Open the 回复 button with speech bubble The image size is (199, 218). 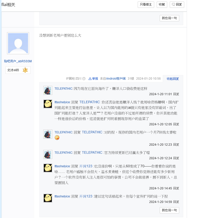pyautogui.click(x=177, y=5)
